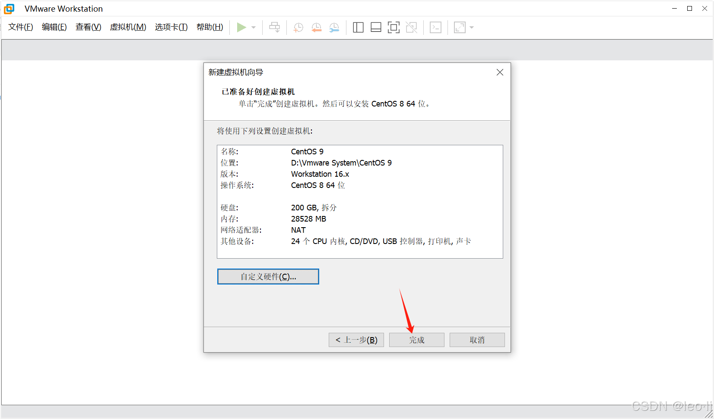Open the console view icon

(x=435, y=28)
